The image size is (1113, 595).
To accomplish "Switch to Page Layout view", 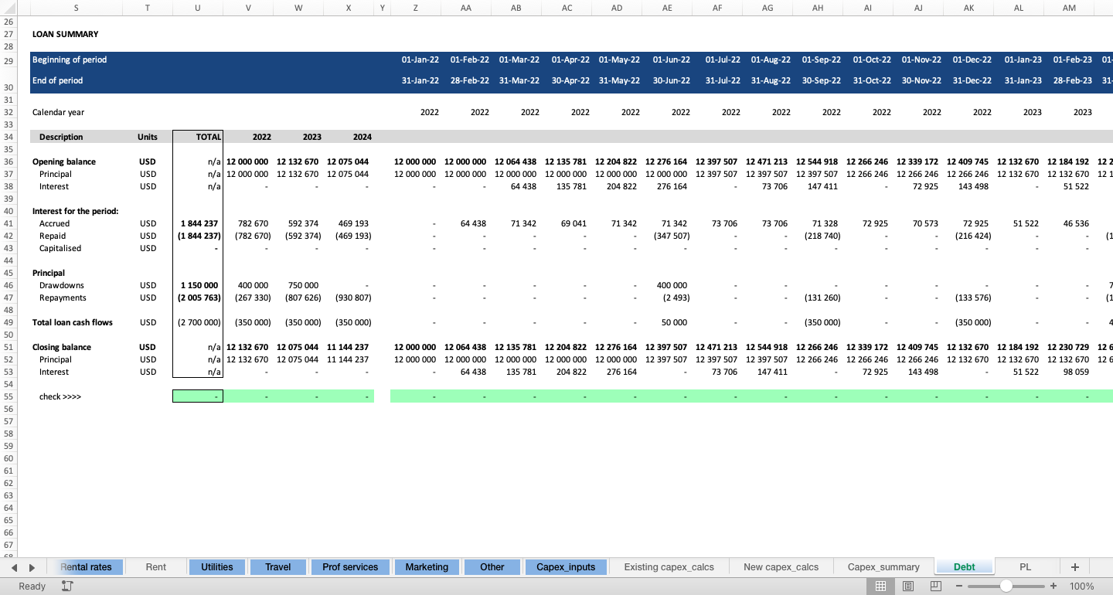I will pos(908,586).
